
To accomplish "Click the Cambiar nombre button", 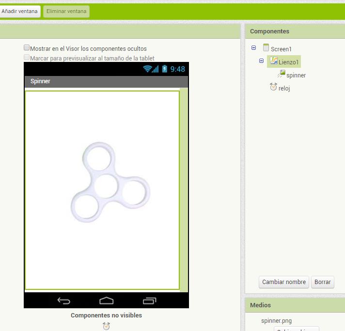I will point(284,282).
